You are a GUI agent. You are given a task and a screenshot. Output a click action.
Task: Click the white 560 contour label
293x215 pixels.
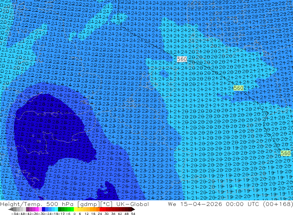(x=182, y=59)
